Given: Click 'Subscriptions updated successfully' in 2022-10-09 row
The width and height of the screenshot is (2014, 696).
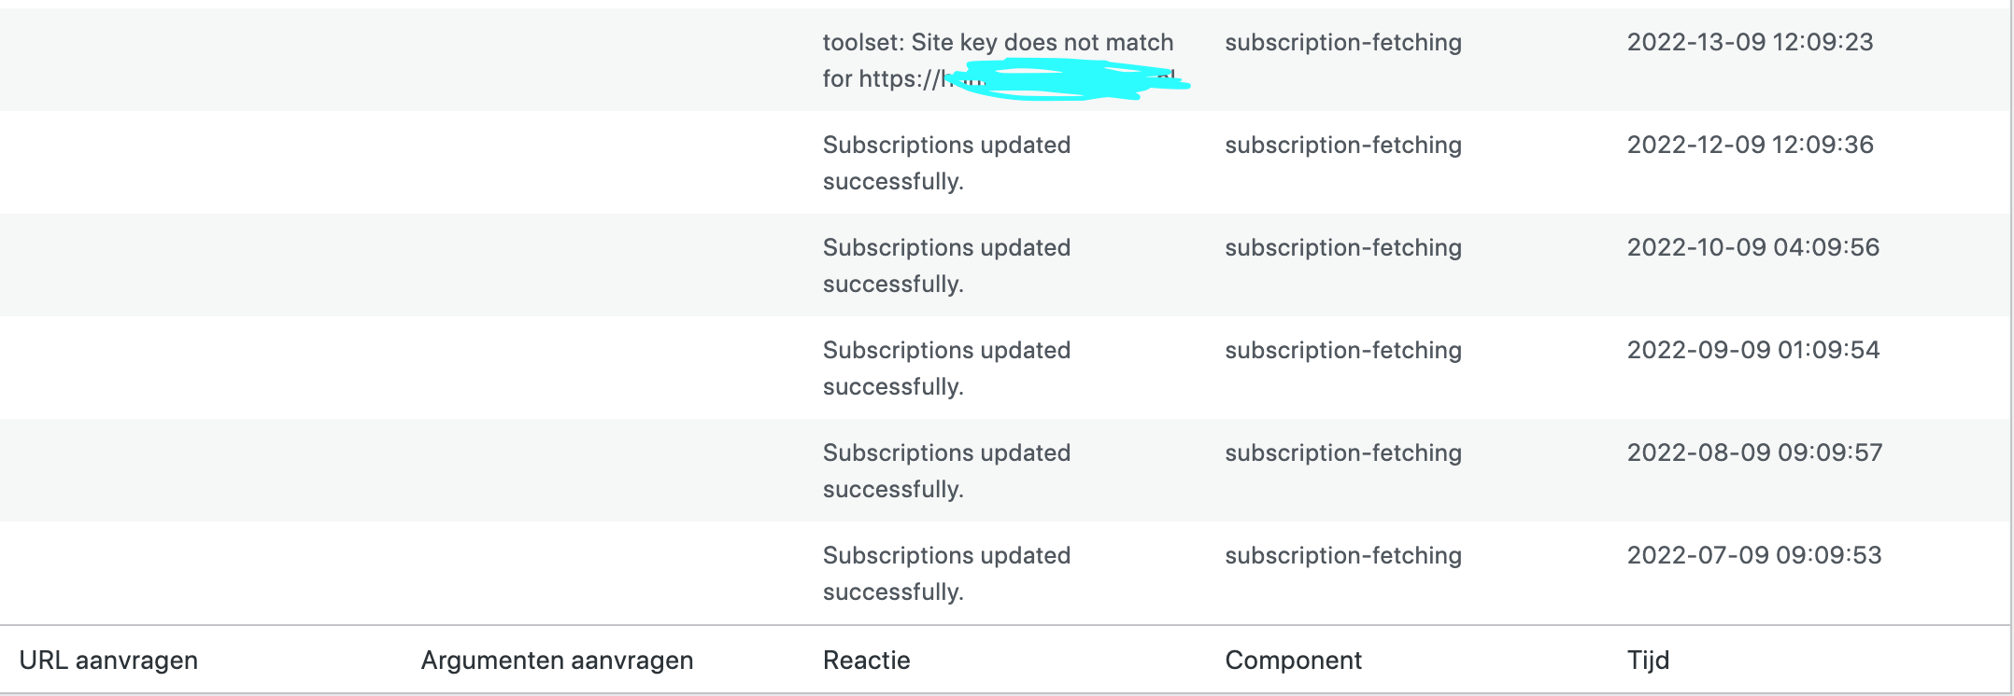Looking at the screenshot, I should [x=946, y=266].
